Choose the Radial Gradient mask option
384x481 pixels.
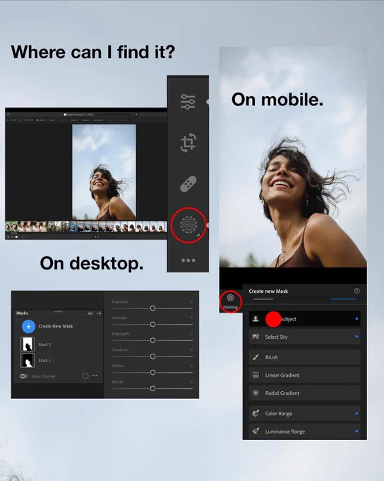click(305, 393)
